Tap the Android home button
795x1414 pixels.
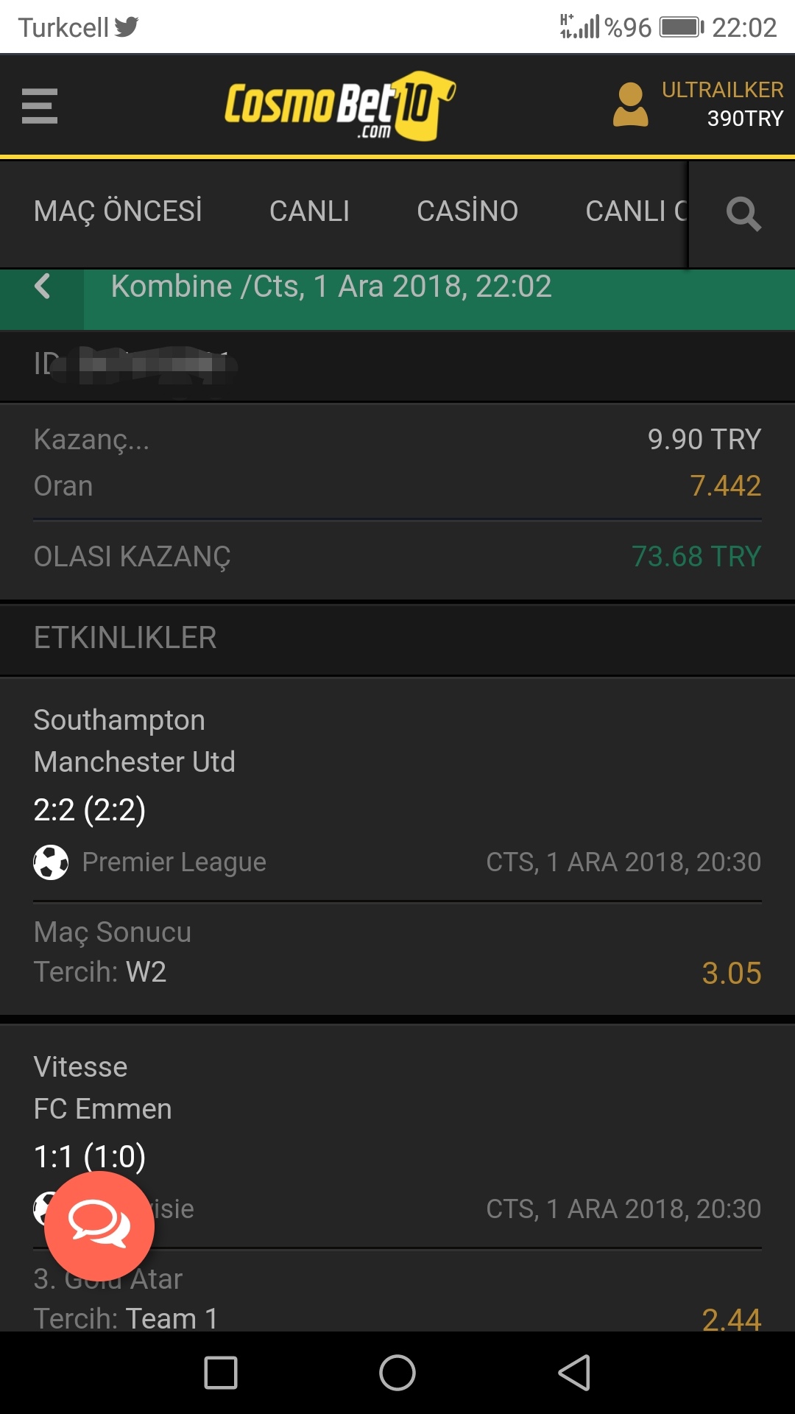[x=397, y=1373]
